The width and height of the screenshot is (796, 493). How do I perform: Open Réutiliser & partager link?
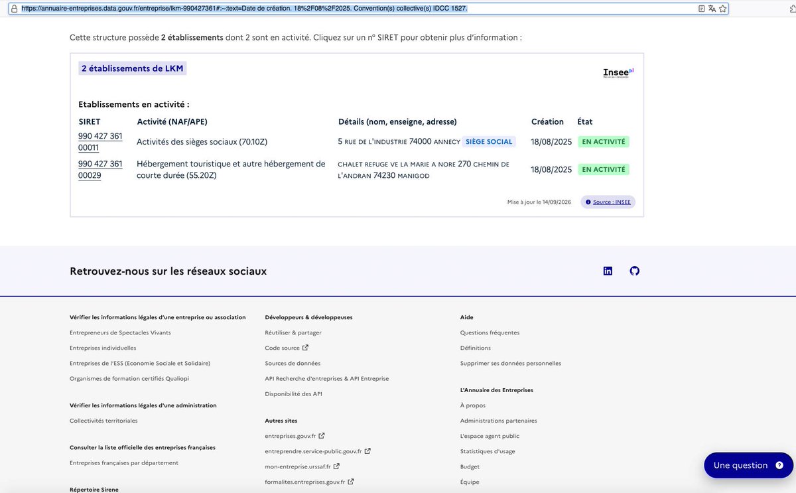293,332
